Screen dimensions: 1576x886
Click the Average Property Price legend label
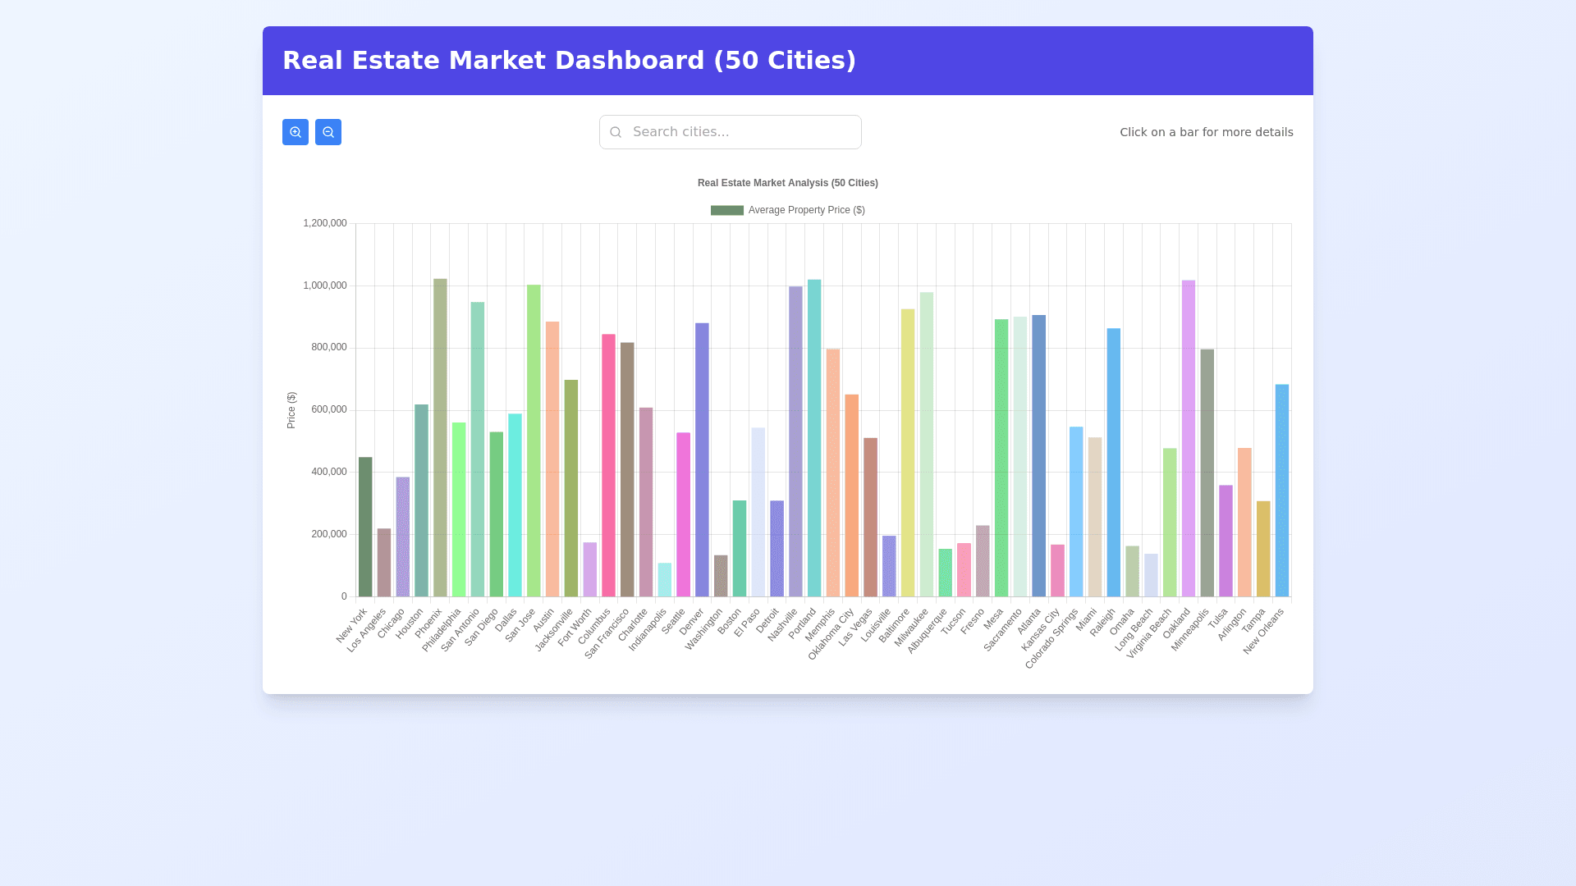tap(806, 210)
